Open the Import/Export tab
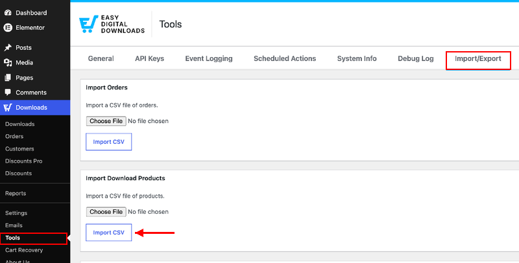This screenshot has width=519, height=263. point(478,59)
